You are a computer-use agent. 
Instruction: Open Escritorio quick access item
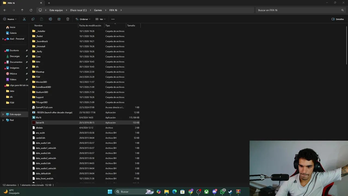14,51
